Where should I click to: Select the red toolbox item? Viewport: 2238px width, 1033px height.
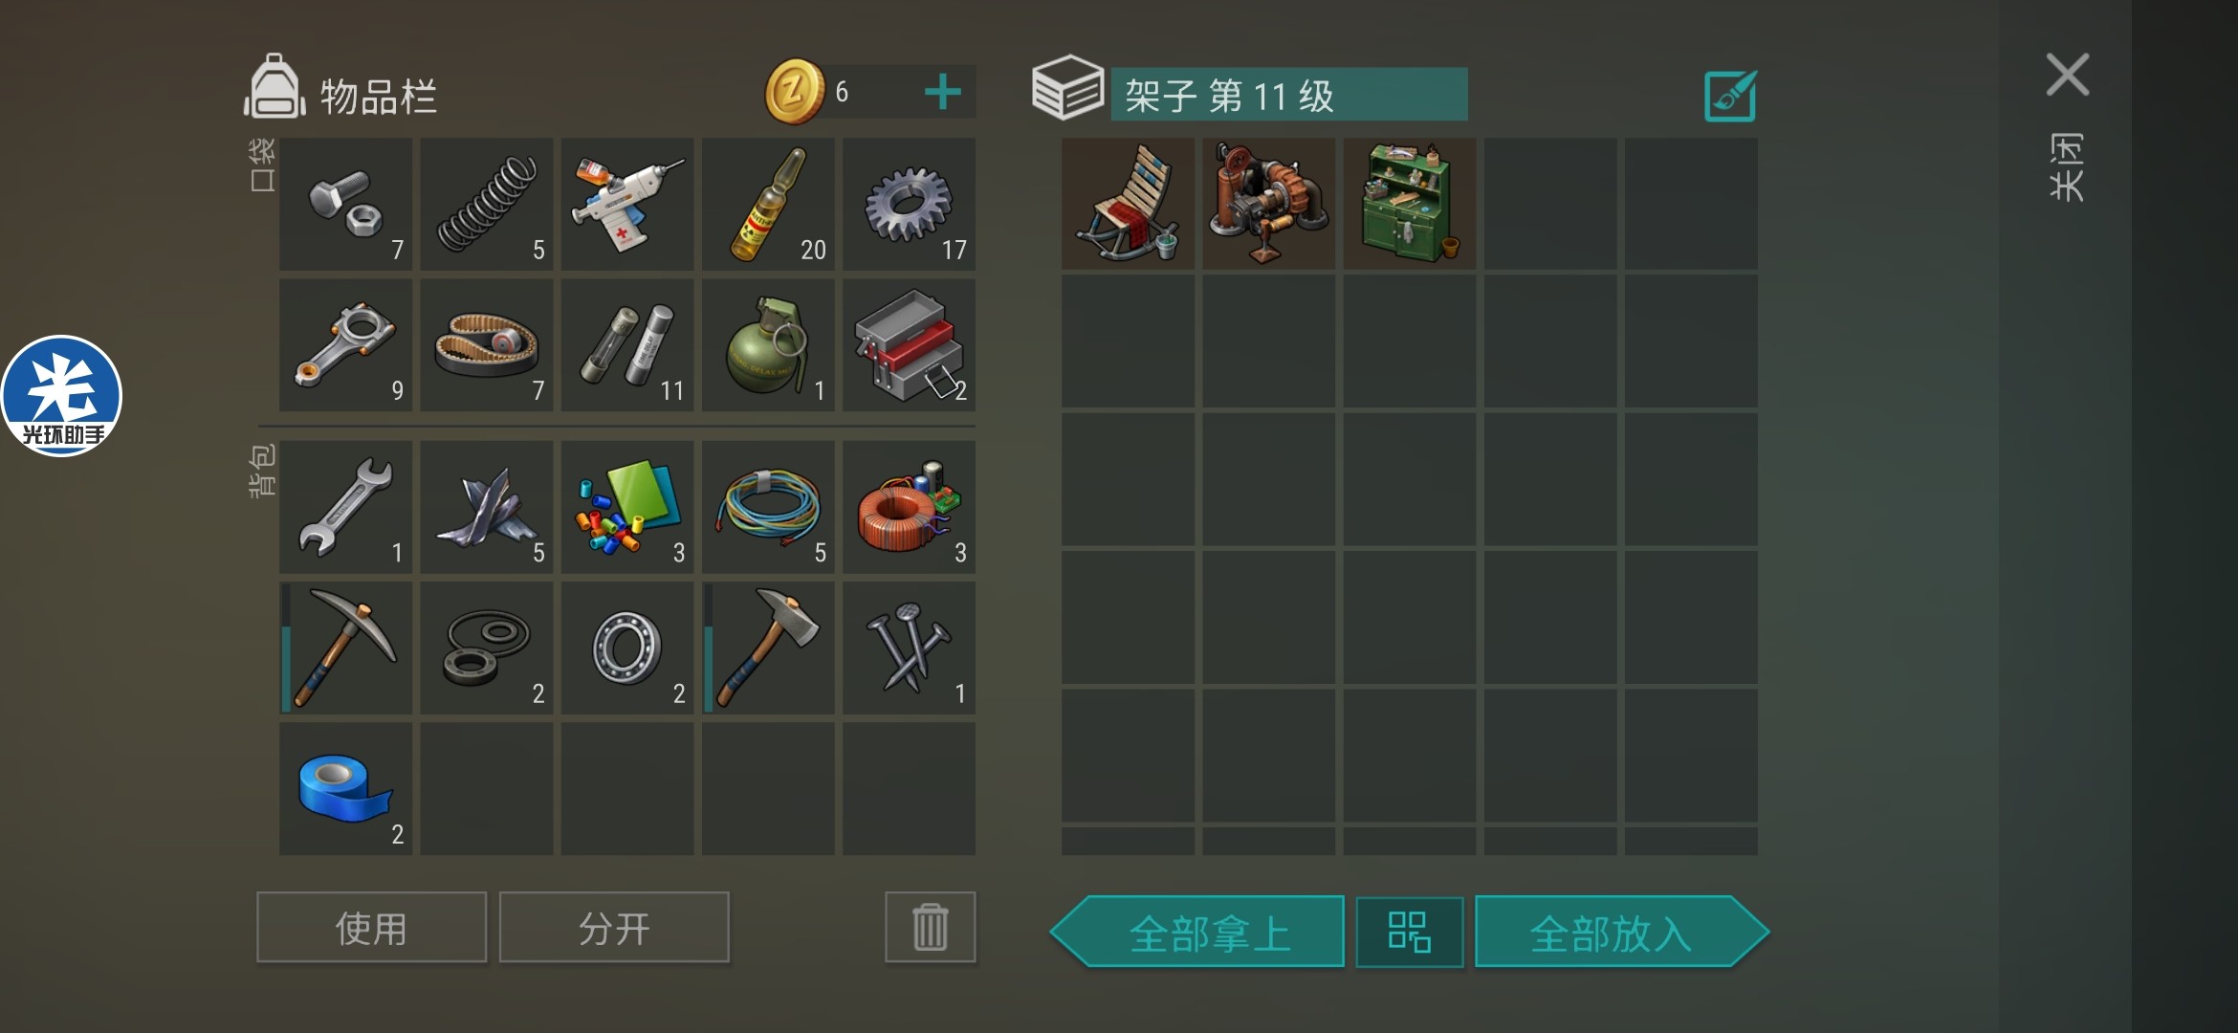909,344
